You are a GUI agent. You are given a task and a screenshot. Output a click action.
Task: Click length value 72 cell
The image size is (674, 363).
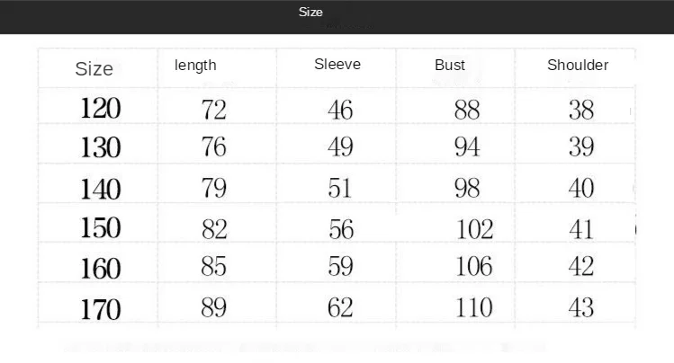tap(214, 110)
